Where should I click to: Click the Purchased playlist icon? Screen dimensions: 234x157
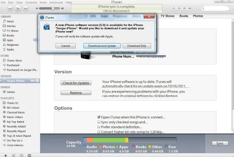point(4,65)
